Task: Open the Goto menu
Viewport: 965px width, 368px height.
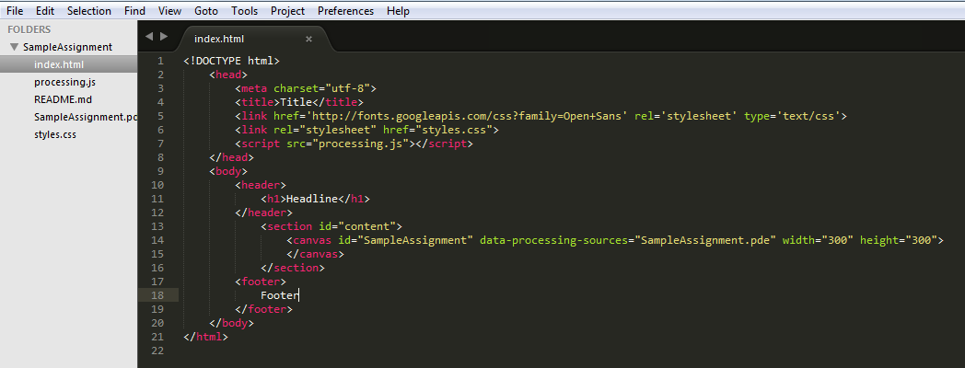Action: pos(206,11)
